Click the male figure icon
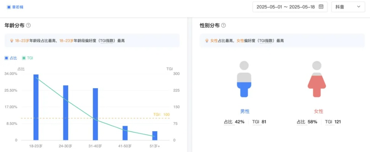Viewport: 370px width, 152px height. point(245,79)
